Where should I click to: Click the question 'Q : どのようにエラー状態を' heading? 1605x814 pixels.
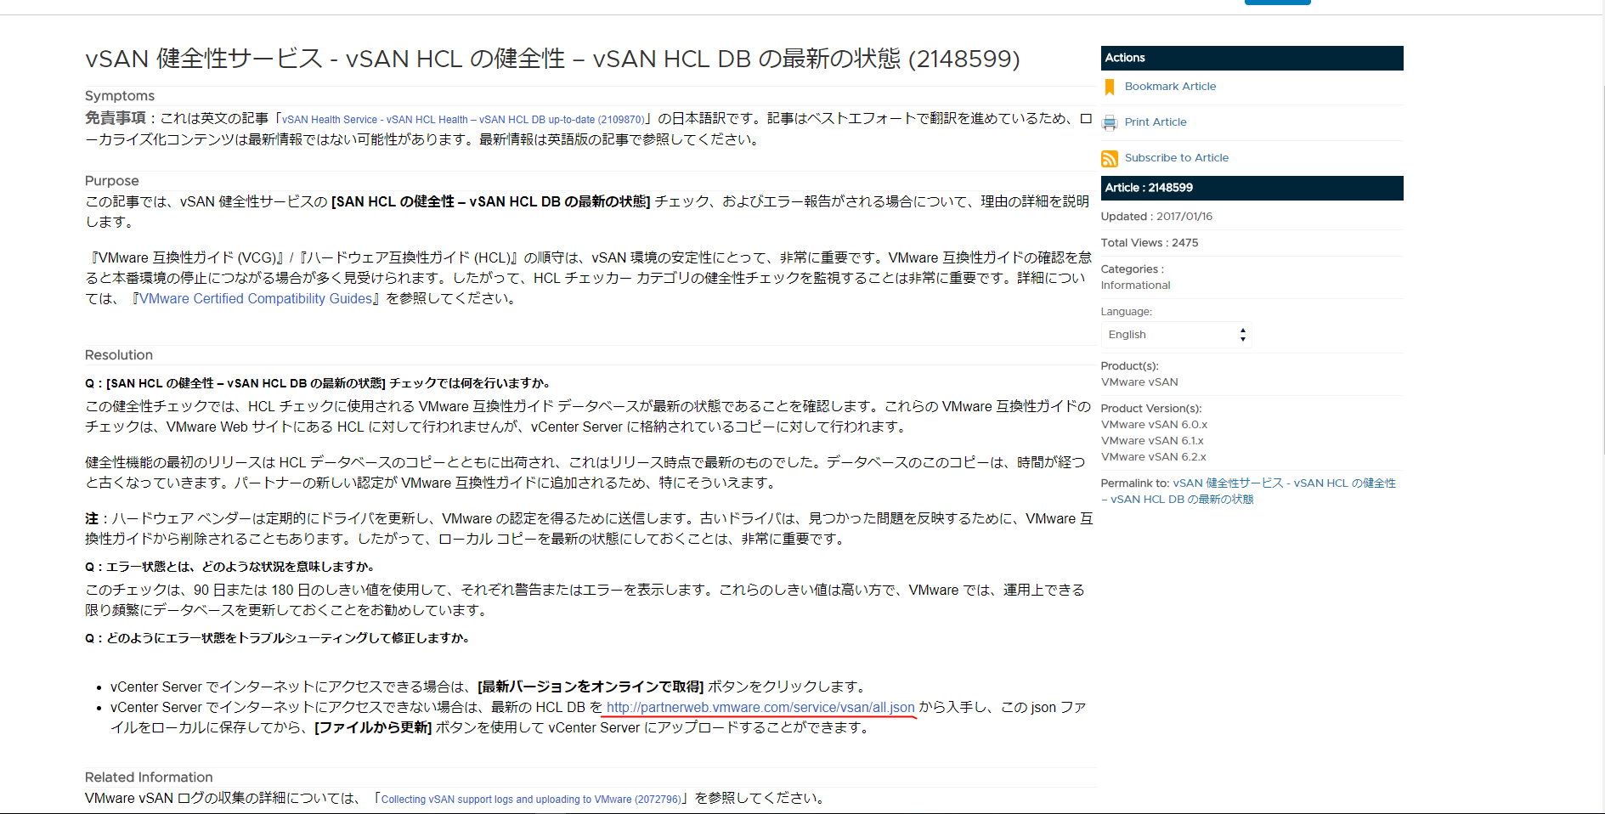click(277, 638)
